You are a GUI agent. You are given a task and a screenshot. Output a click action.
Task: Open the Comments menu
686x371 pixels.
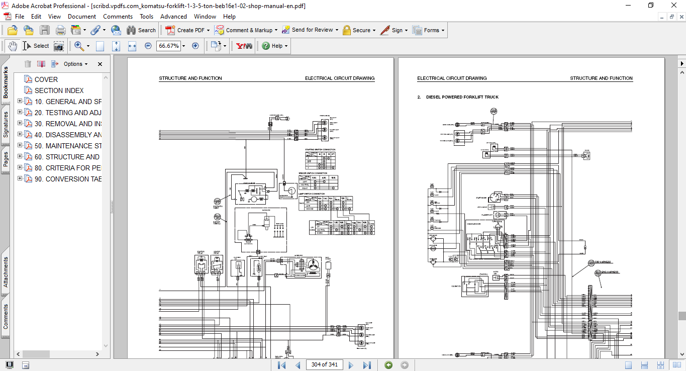coord(118,17)
